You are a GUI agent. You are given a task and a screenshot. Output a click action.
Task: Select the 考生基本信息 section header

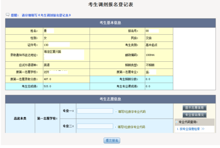point(110,23)
